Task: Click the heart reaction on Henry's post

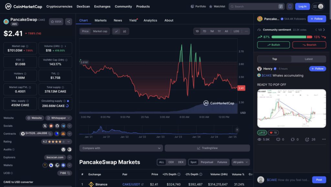Action: pos(273,133)
